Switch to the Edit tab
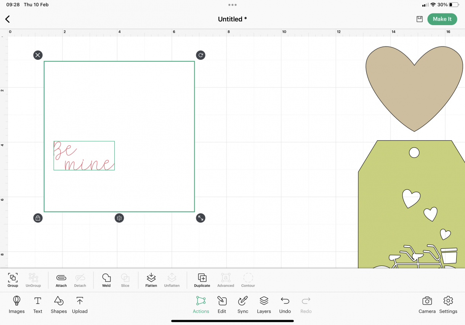 tap(222, 305)
